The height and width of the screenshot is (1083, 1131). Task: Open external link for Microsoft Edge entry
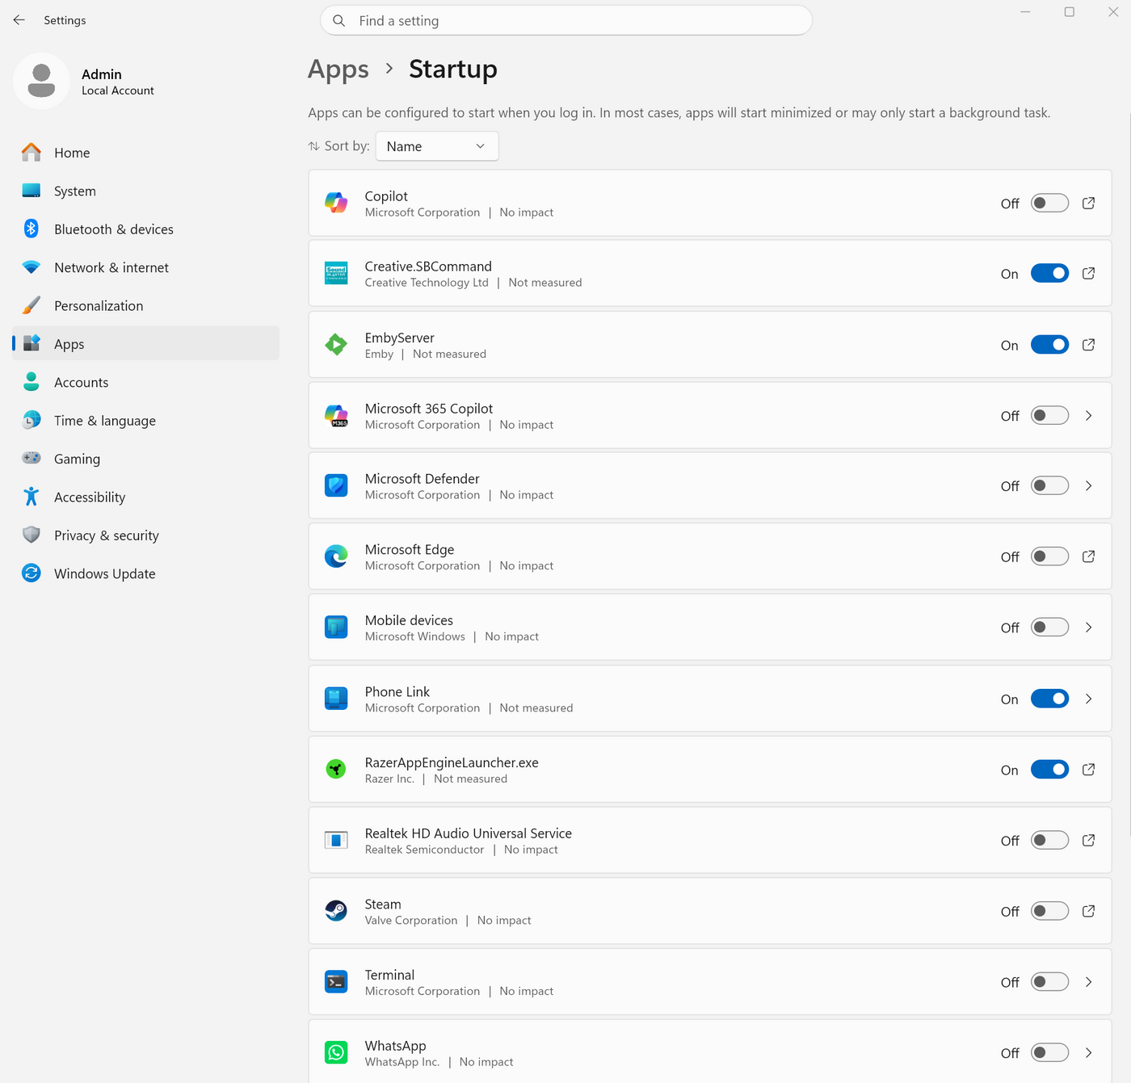pos(1088,557)
